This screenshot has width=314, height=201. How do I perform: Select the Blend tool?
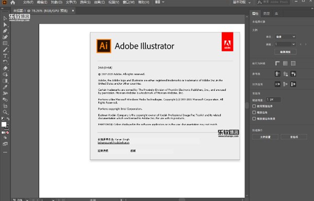point(5,99)
